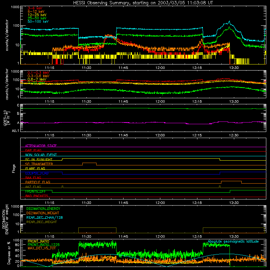Select the REAR_DEC_CHAN/128 legend label

pos(45,218)
